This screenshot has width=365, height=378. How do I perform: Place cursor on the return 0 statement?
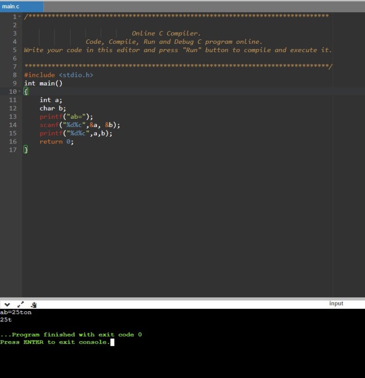[x=56, y=142]
